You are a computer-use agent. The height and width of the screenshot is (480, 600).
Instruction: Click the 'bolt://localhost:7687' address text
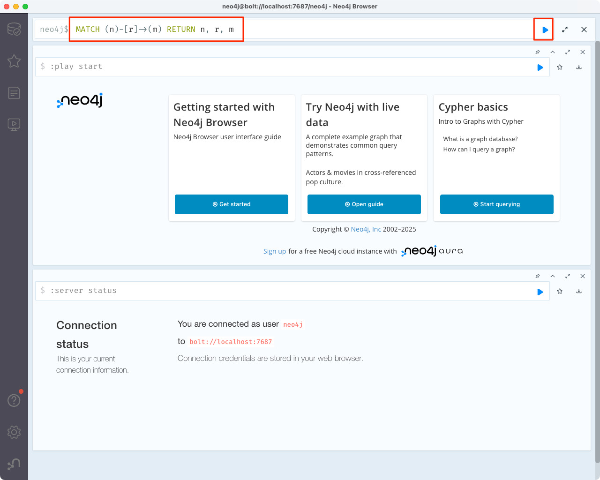tap(231, 342)
